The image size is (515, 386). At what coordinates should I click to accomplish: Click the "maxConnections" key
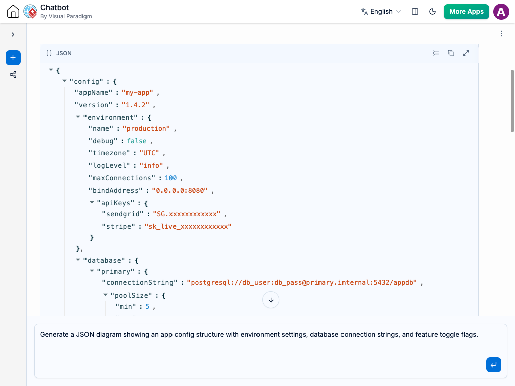[x=122, y=178]
